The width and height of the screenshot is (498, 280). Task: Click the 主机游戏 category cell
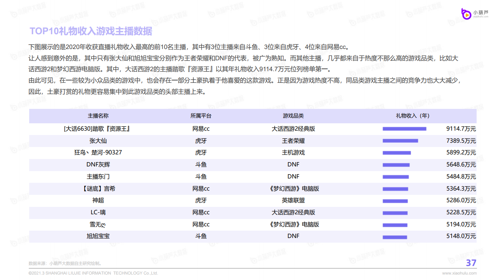click(293, 152)
